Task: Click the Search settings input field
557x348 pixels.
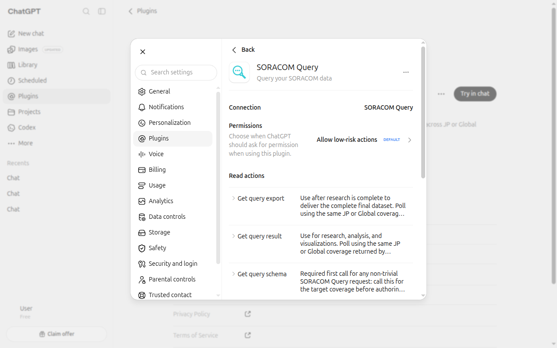Action: click(176, 73)
